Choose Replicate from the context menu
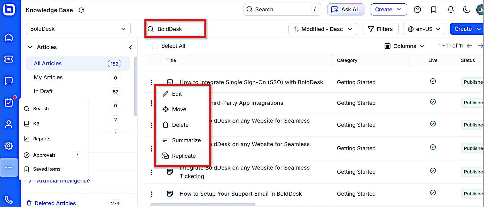The width and height of the screenshot is (484, 207). (x=182, y=156)
